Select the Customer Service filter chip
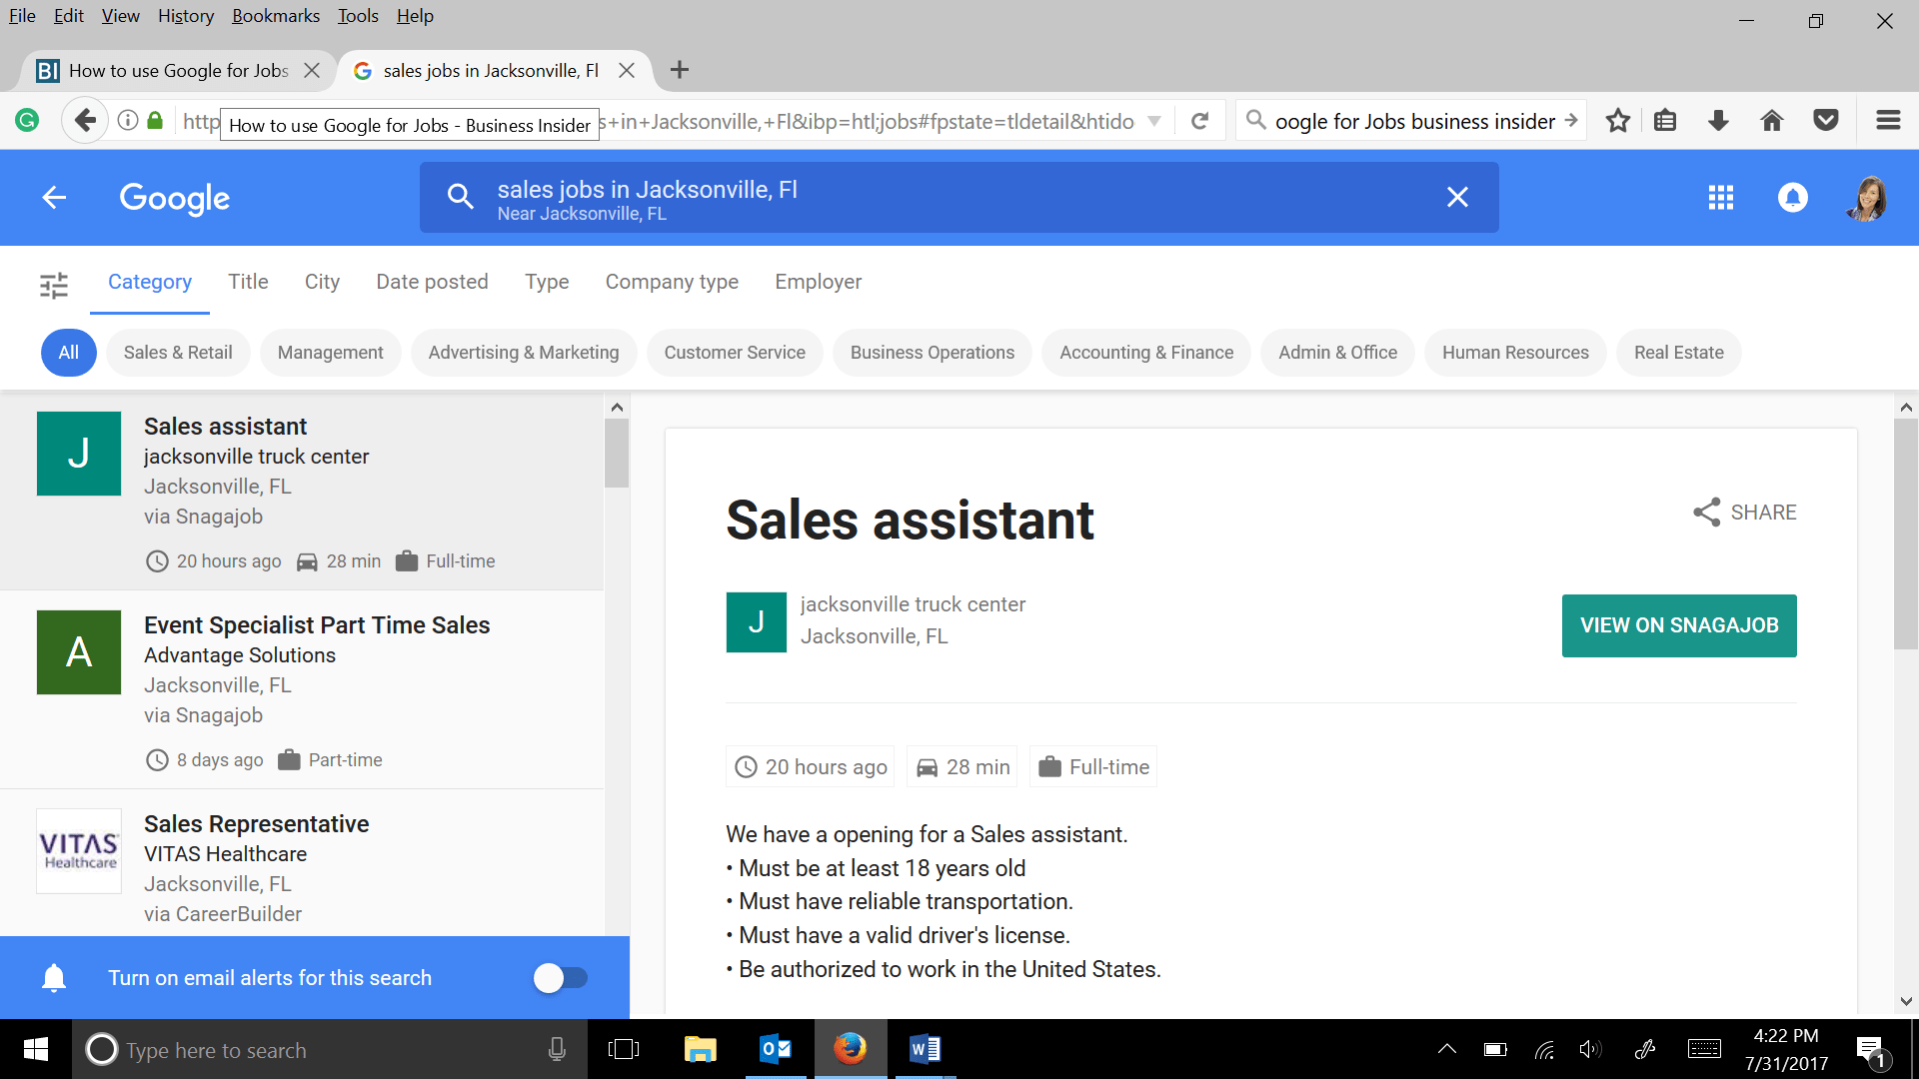The width and height of the screenshot is (1919, 1079). tap(735, 353)
